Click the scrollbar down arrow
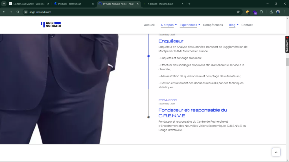Viewport: 289px width, 162px height. tap(287, 160)
